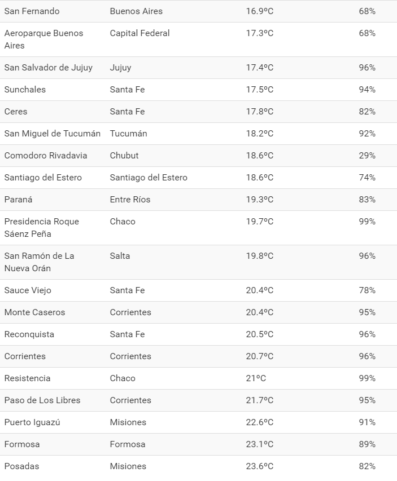Click the Chubut province cell

tap(124, 156)
